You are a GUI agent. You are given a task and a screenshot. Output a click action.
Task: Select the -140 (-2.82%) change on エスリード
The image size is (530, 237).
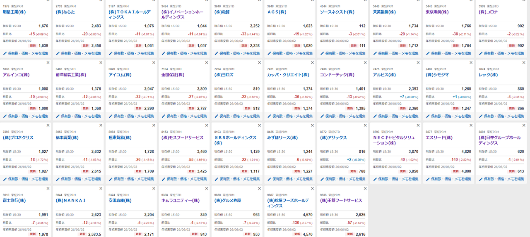point(461,159)
